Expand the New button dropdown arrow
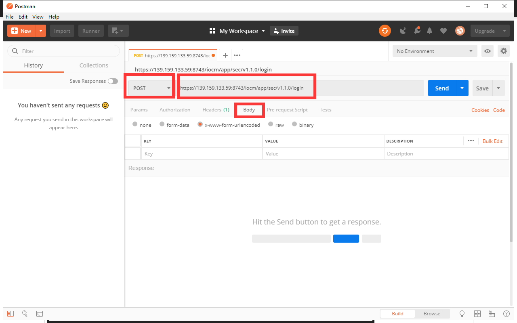This screenshot has height=323, width=517. pos(41,31)
